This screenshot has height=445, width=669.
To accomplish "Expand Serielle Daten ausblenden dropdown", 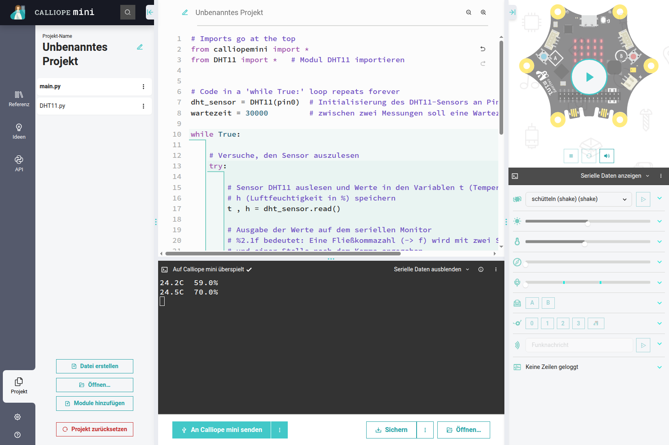I will click(431, 269).
